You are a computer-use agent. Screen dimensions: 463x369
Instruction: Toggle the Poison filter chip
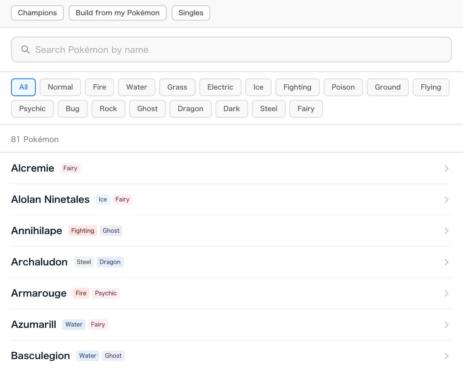point(343,87)
